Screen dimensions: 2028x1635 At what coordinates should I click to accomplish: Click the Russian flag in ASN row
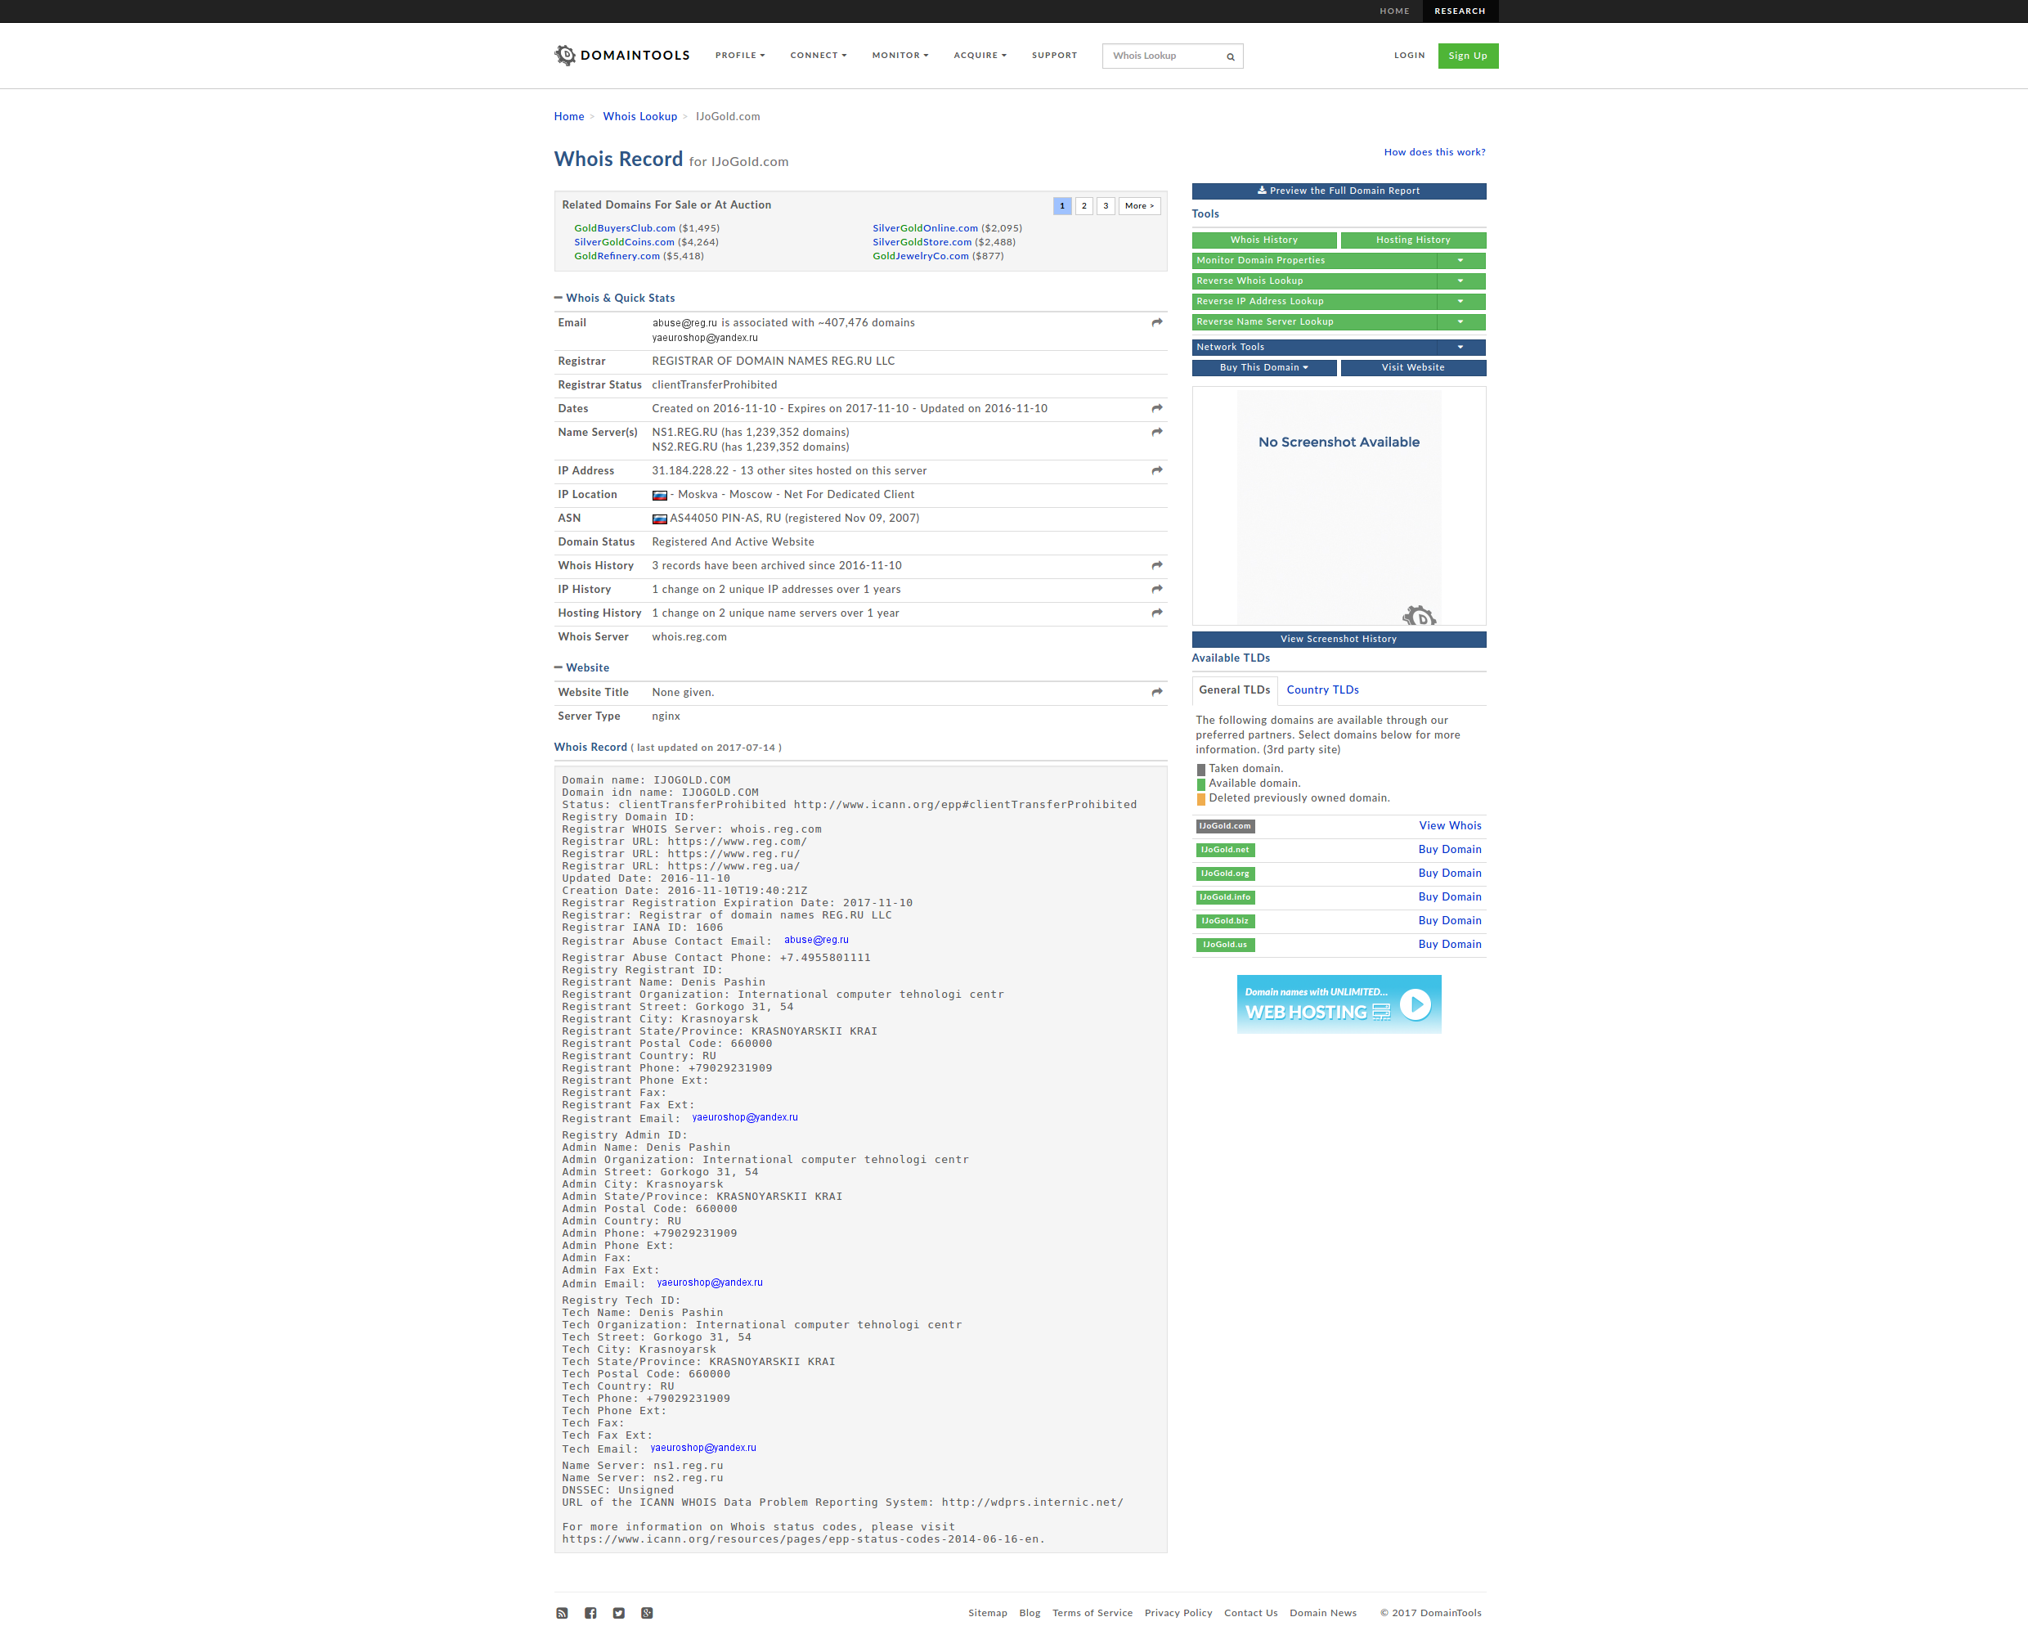coord(659,519)
